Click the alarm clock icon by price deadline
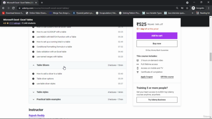 [138, 29]
